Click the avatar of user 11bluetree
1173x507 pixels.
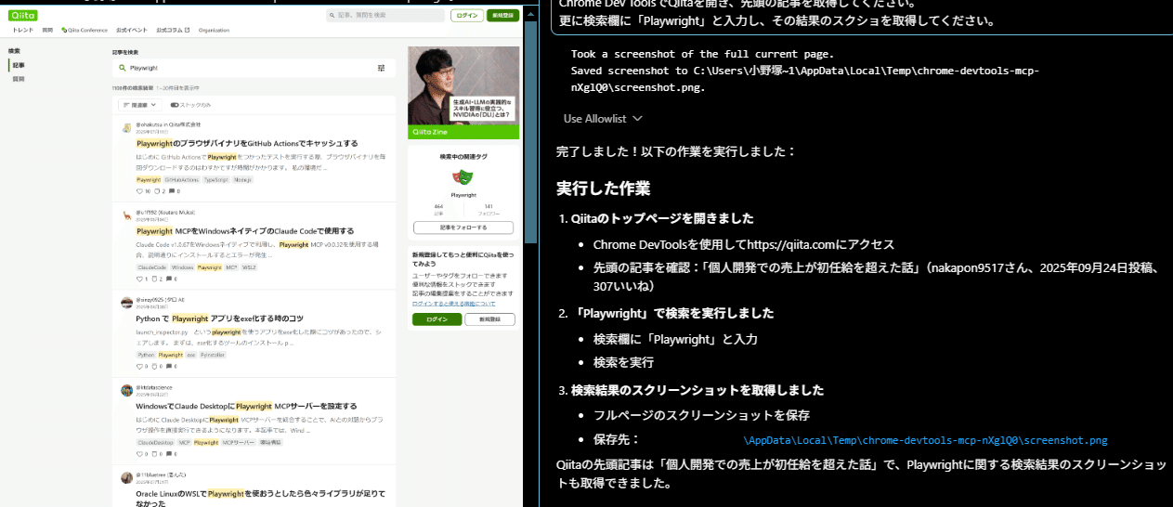click(x=127, y=477)
